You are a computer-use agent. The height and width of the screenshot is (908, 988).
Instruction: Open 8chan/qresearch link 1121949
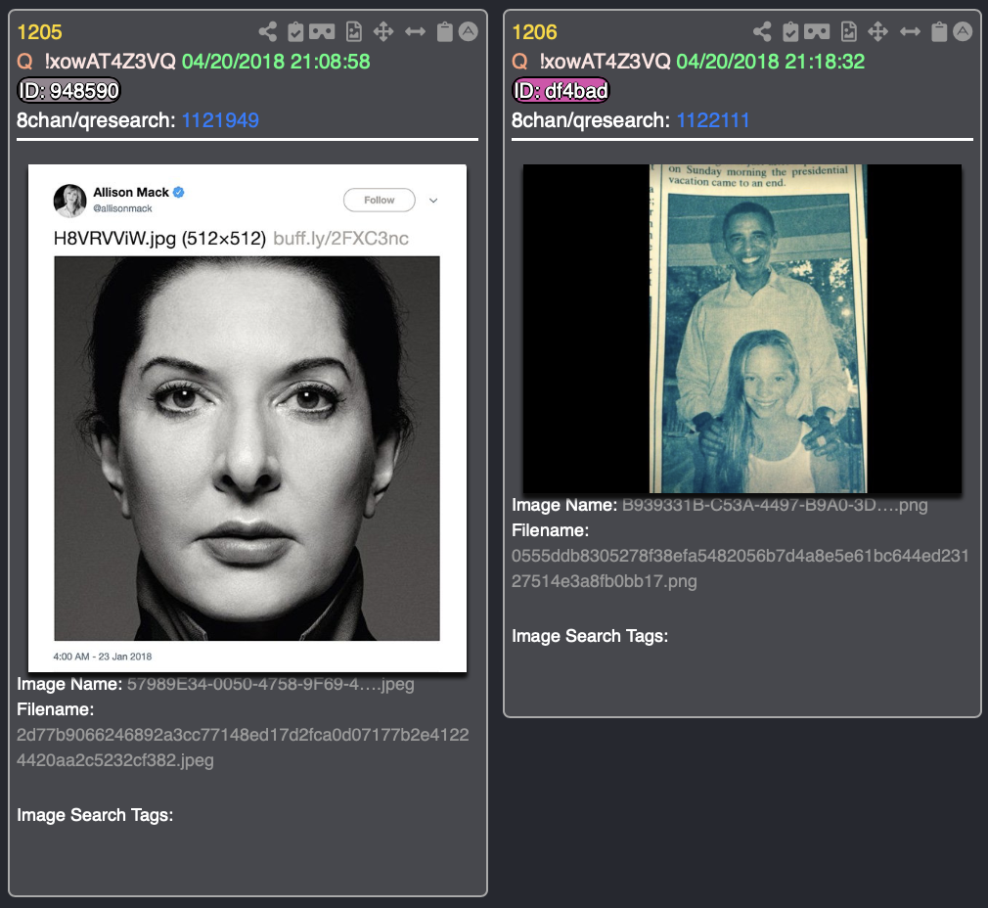(220, 120)
